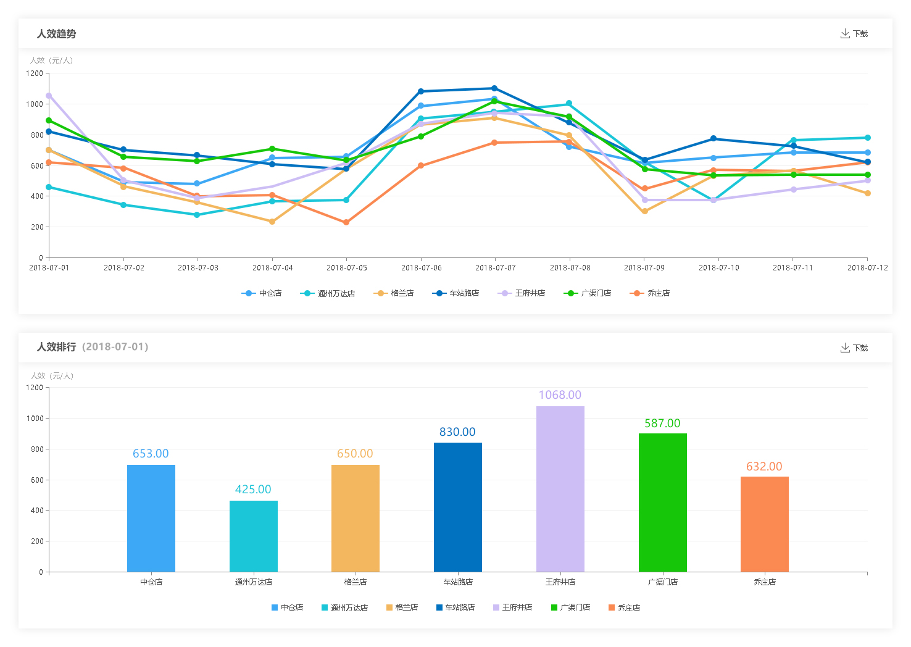Click the 2018-07-06 x-axis date label
This screenshot has height=647, width=911.
point(422,268)
